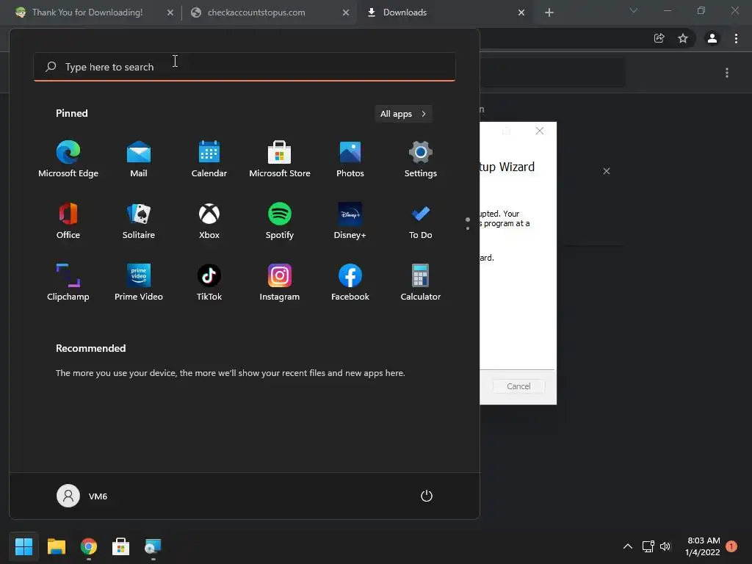This screenshot has width=752, height=564.
Task: Share this page from Chrome toolbar
Action: (659, 38)
